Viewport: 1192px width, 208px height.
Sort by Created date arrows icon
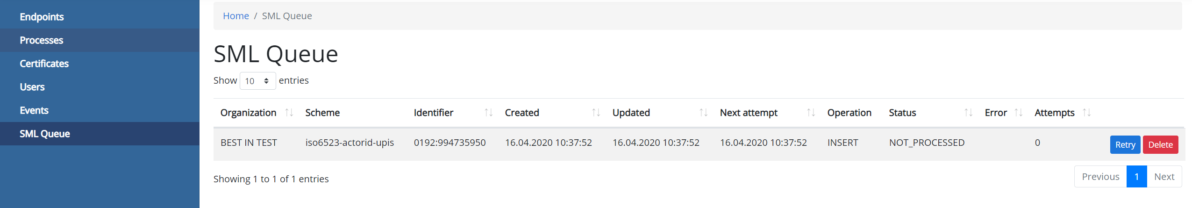596,113
